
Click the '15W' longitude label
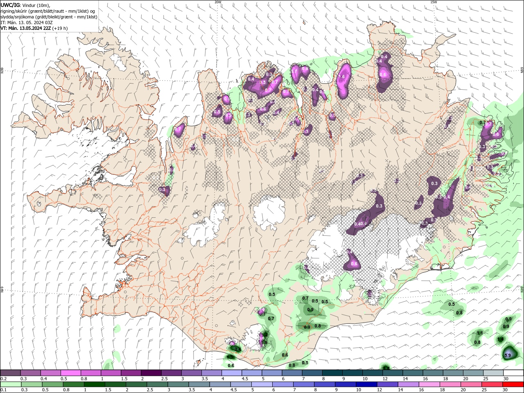click(x=434, y=2)
